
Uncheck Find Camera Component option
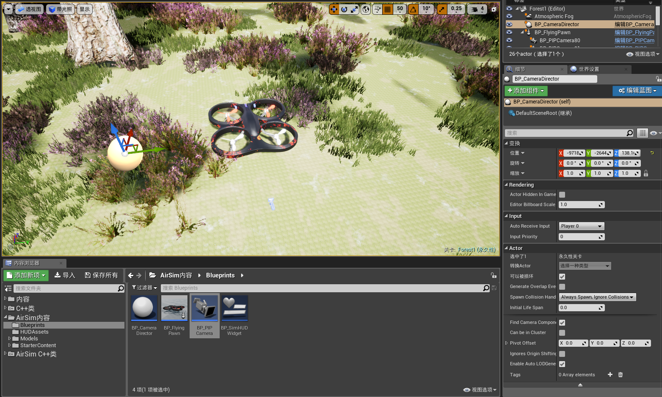point(562,323)
